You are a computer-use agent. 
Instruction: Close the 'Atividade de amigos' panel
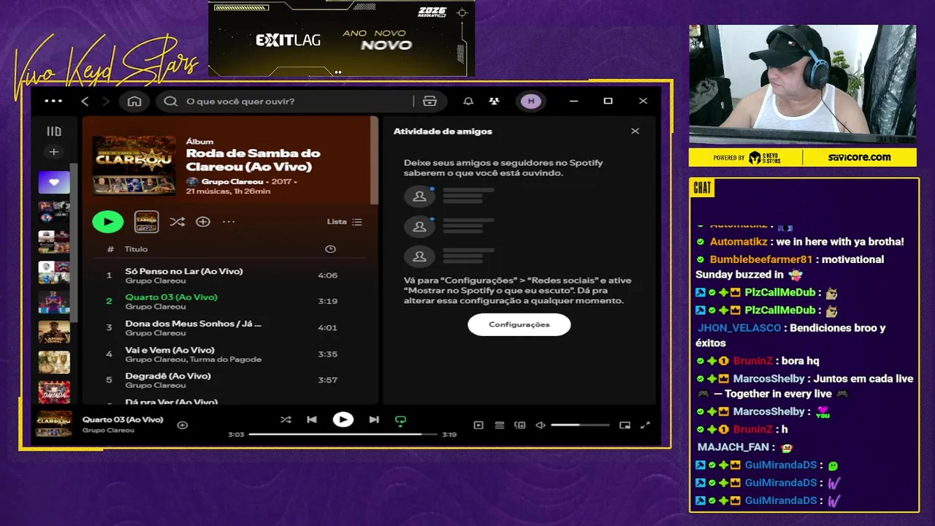click(635, 131)
